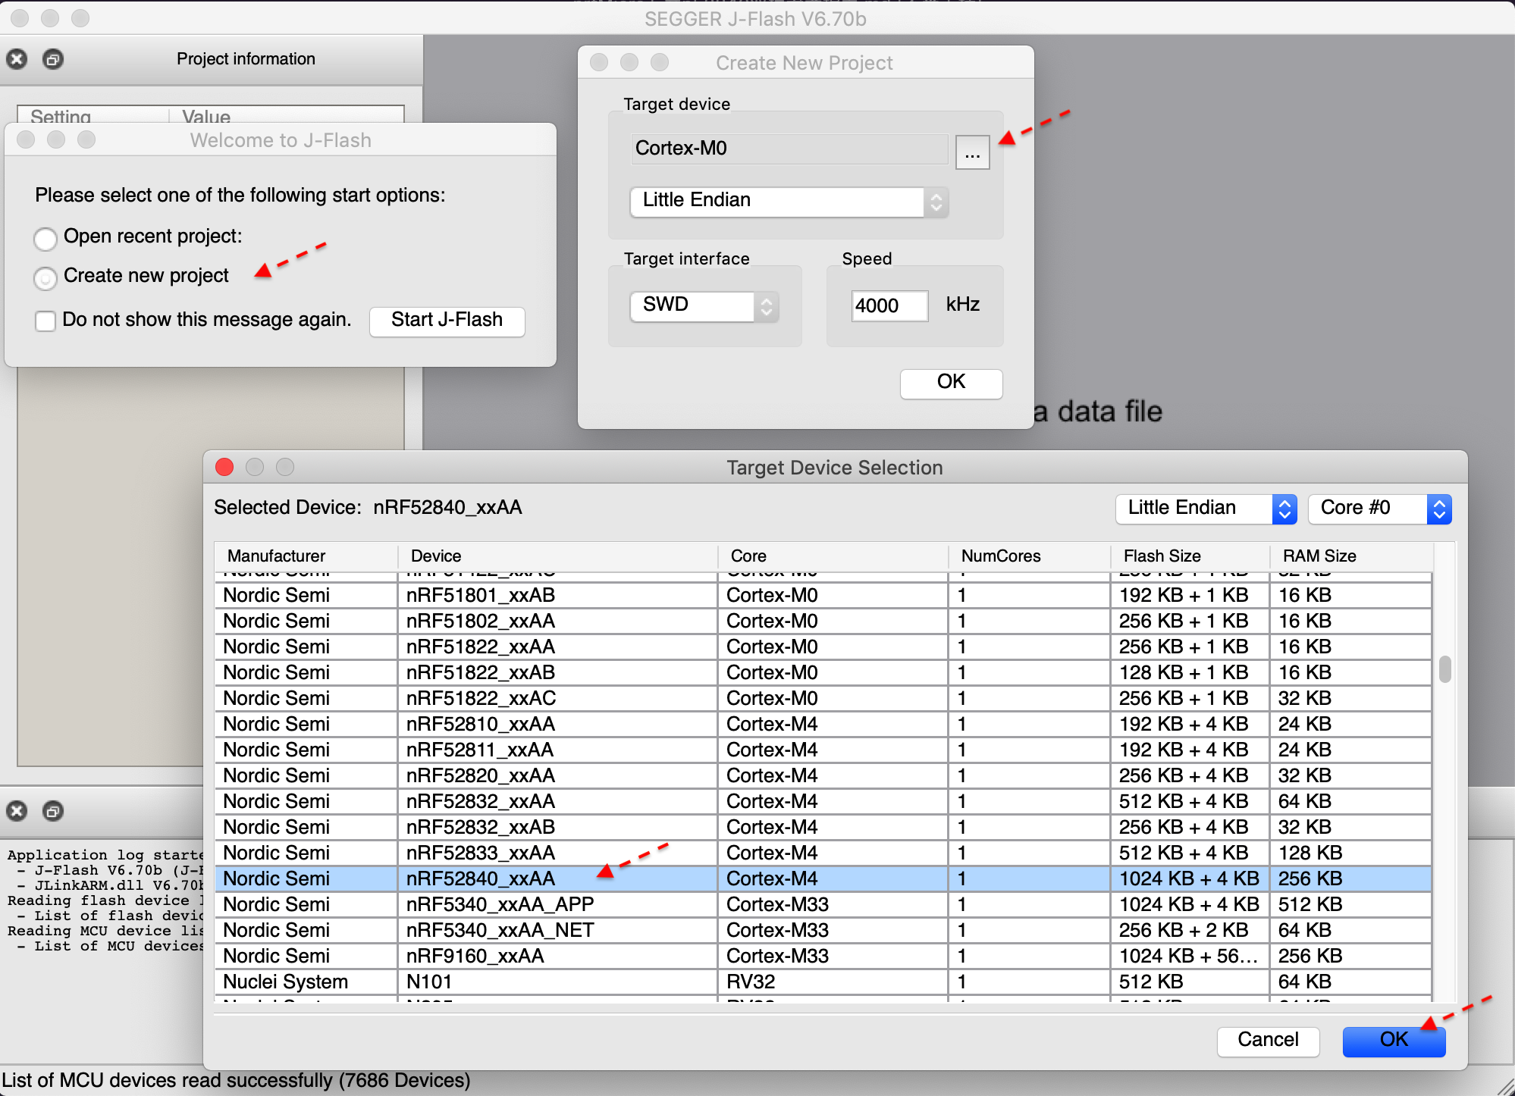
Task: Undock the Project information panel
Action: tap(52, 59)
